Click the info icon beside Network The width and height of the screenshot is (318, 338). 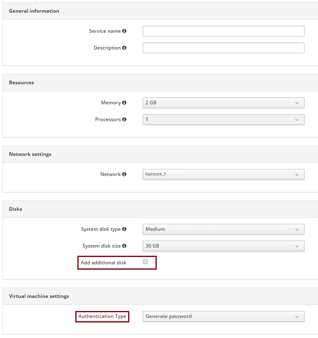pos(124,174)
